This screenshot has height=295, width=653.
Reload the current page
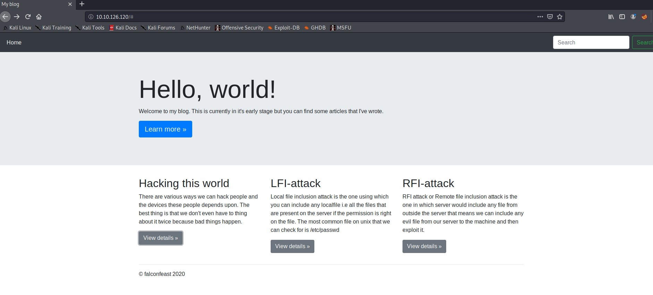tap(28, 17)
